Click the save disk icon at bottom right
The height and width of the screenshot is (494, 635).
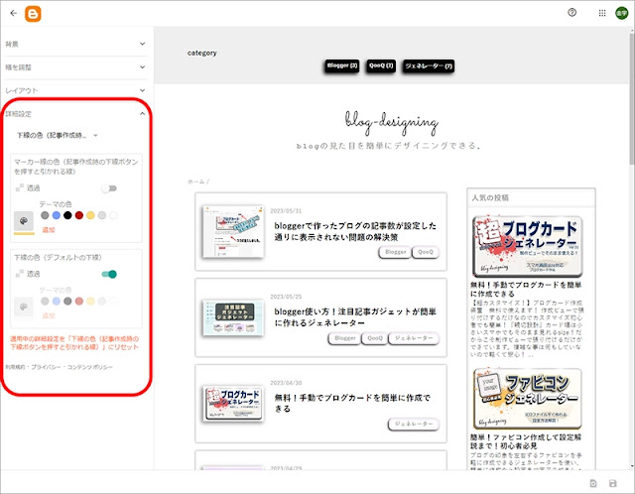click(613, 483)
